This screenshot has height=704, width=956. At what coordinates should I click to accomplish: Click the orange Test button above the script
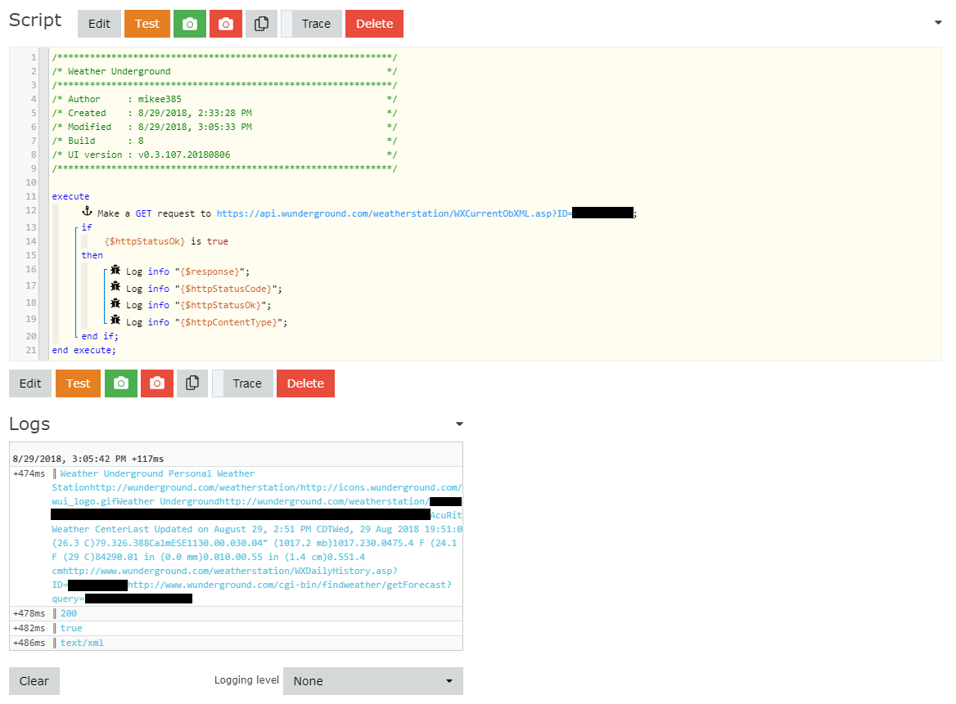pyautogui.click(x=147, y=24)
